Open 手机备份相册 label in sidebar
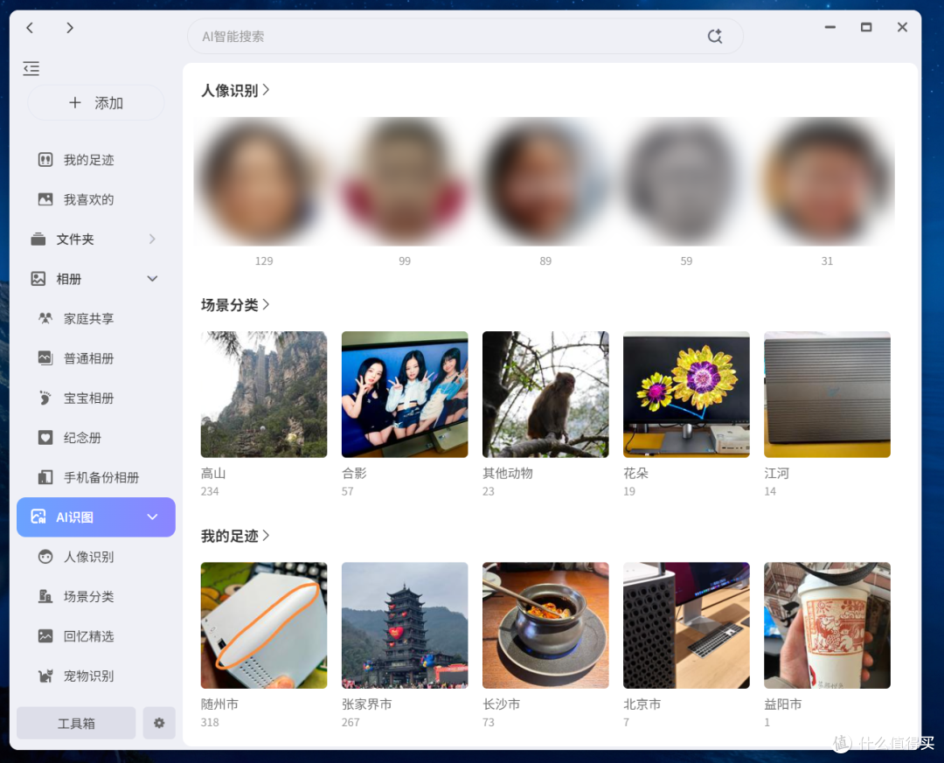 101,477
